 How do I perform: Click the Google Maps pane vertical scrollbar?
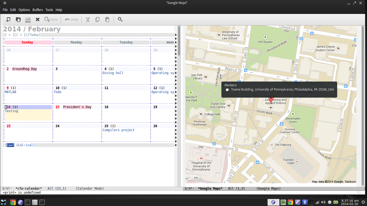(363, 106)
